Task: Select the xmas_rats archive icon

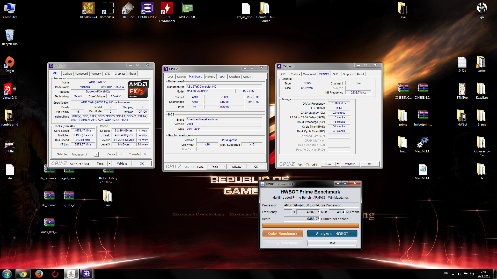Action: coord(49,225)
